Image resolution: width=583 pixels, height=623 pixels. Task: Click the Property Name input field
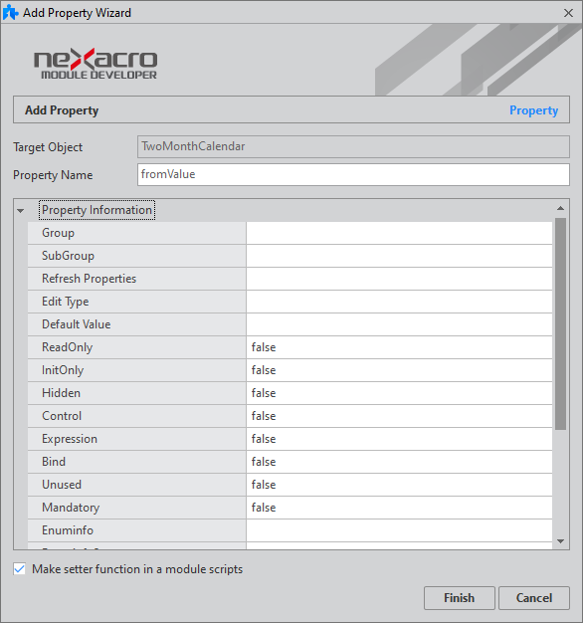[353, 174]
